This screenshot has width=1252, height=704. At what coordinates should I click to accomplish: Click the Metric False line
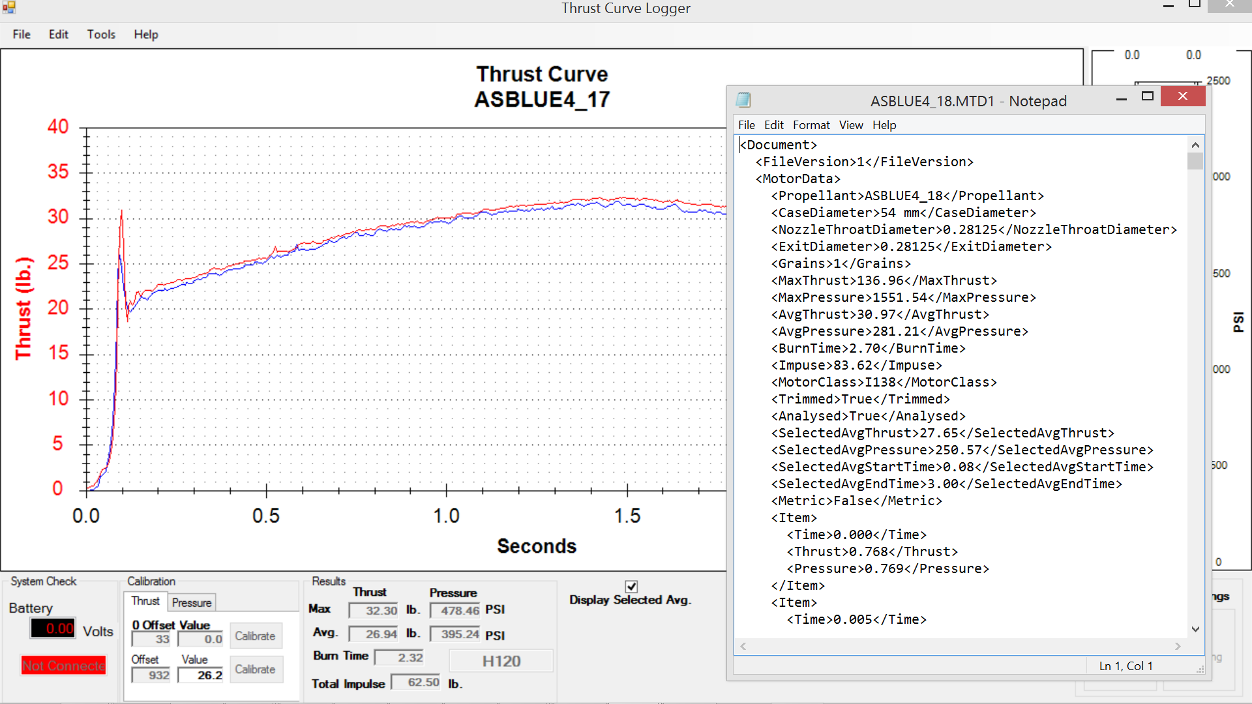(x=857, y=501)
